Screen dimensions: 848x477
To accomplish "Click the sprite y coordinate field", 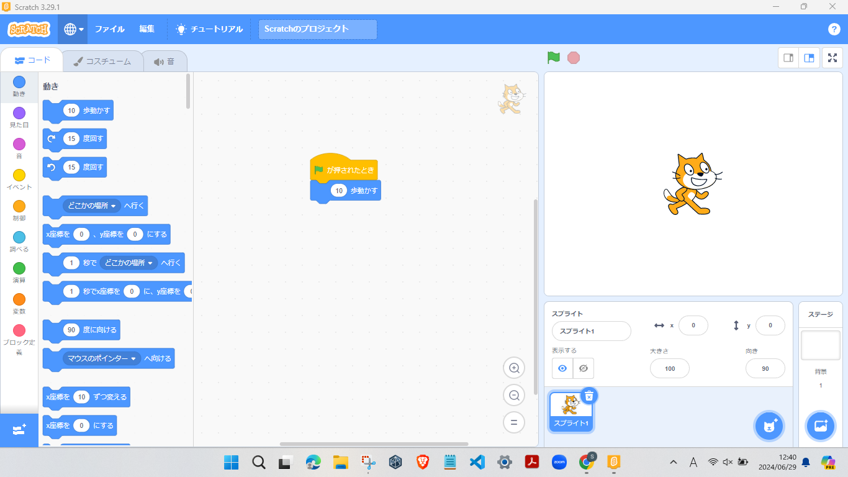I will tap(770, 325).
